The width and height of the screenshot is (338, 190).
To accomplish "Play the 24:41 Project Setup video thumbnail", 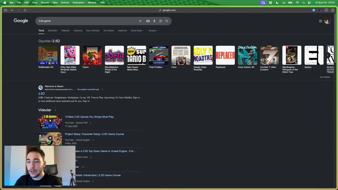I will [50, 139].
